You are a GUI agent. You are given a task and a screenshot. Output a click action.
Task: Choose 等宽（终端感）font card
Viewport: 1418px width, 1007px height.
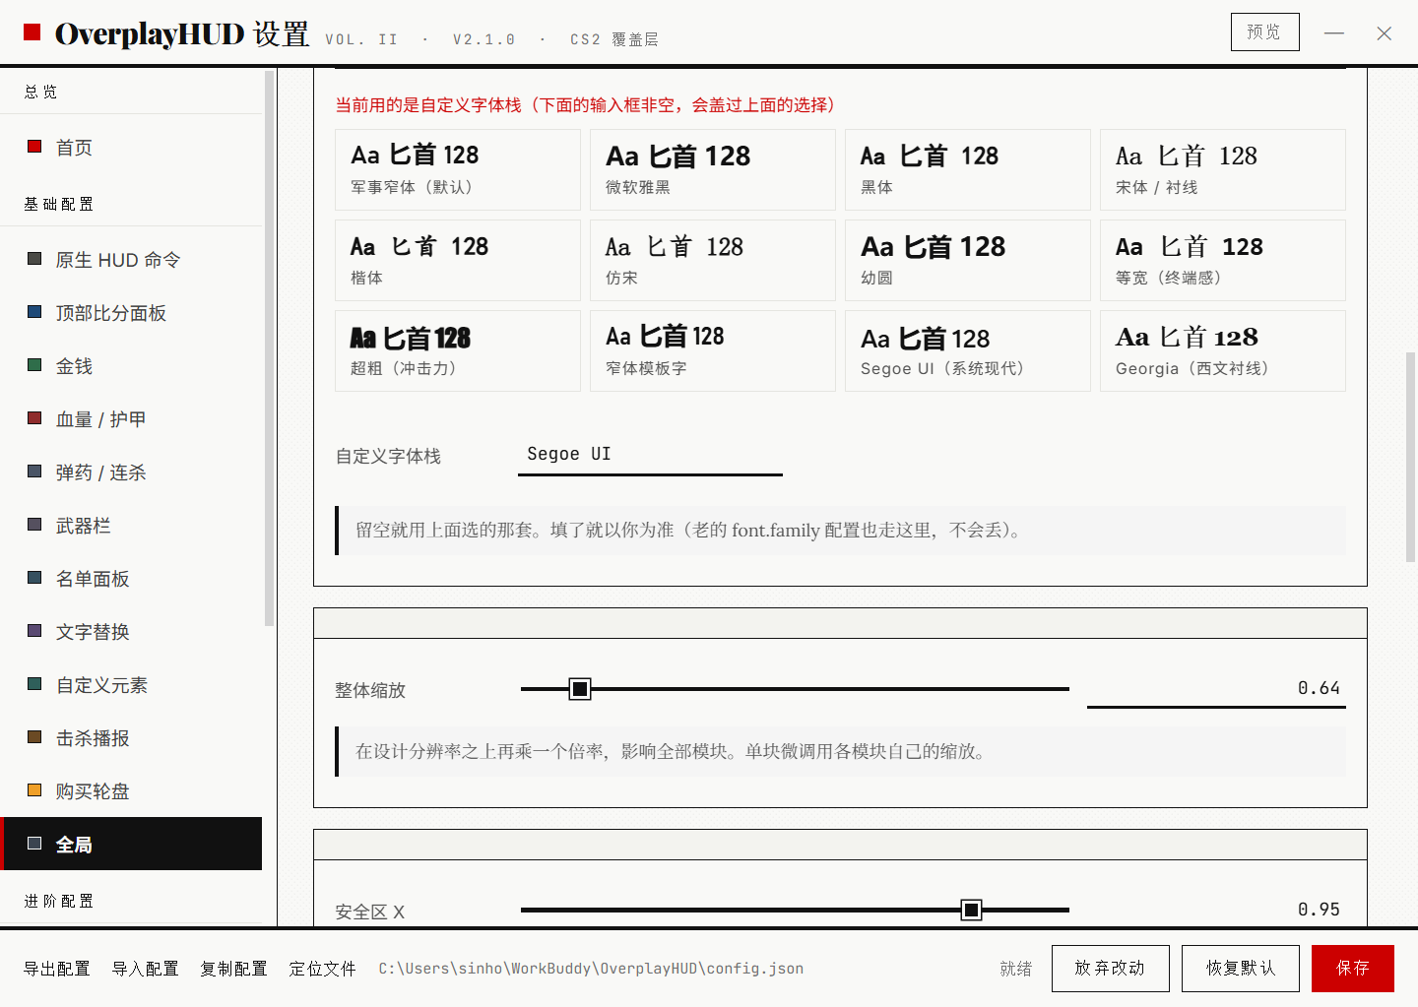pyautogui.click(x=1223, y=260)
